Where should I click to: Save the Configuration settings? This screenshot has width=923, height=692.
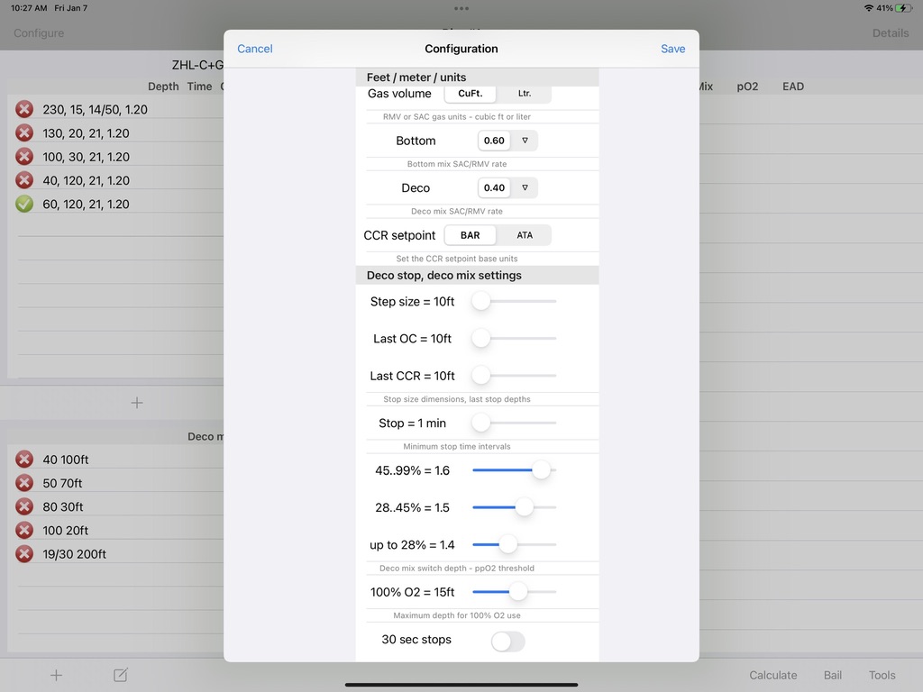click(672, 49)
